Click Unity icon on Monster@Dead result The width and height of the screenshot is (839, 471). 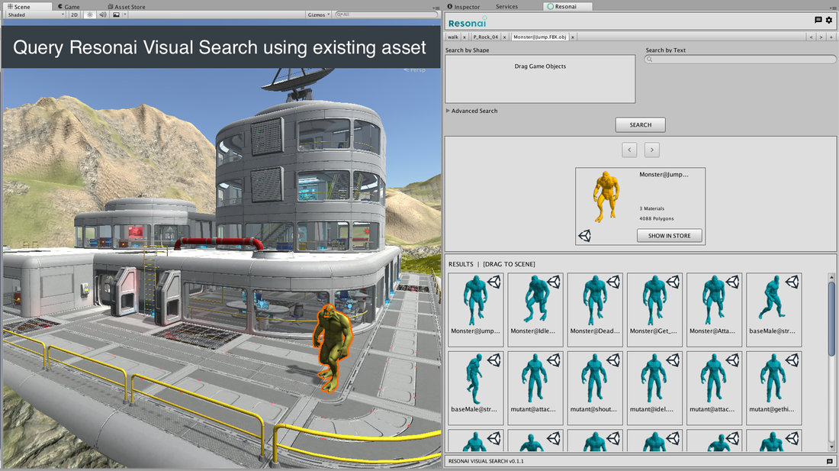614,282
